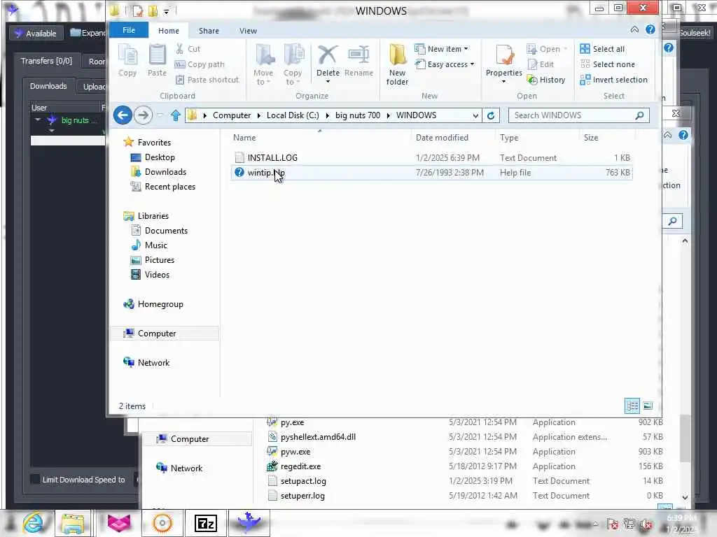Select the wintip.hlp help file
717x537 pixels.
[x=431, y=173]
